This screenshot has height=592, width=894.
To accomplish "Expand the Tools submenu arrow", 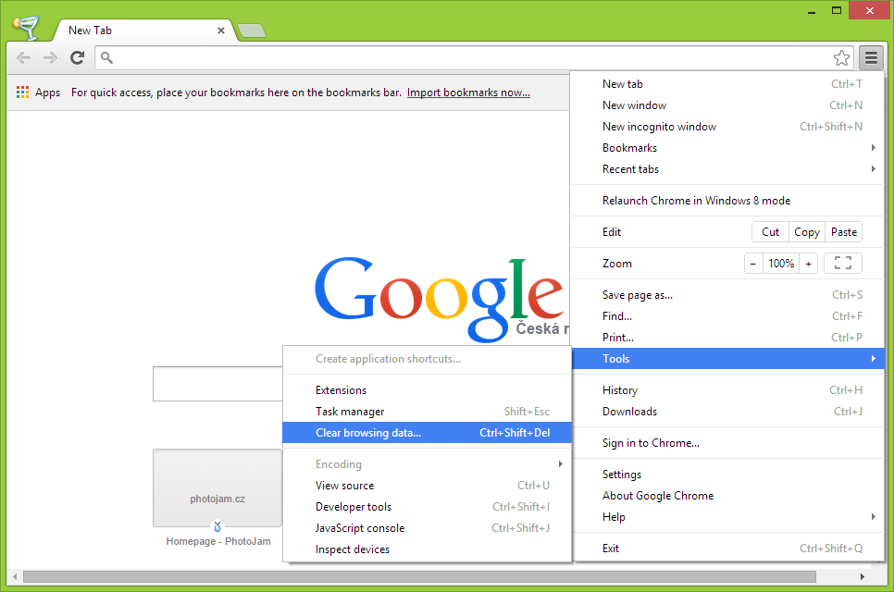I will (x=873, y=358).
